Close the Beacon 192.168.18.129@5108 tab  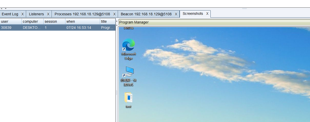[x=176, y=14]
